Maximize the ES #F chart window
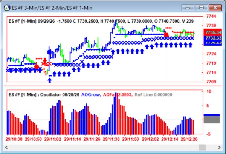 tap(202, 8)
